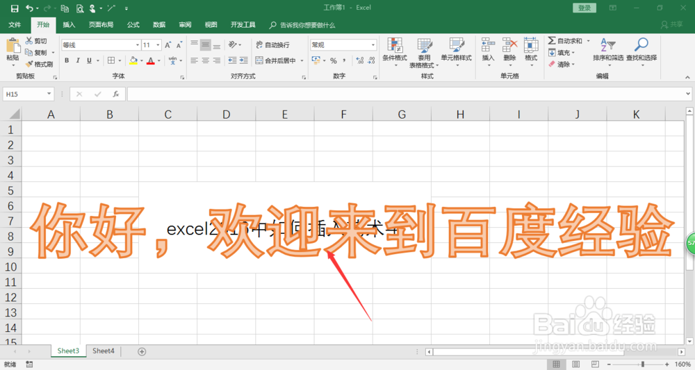Viewport: 695px width, 370px height.
Task: Click the insert function fx icon
Action: (x=115, y=94)
